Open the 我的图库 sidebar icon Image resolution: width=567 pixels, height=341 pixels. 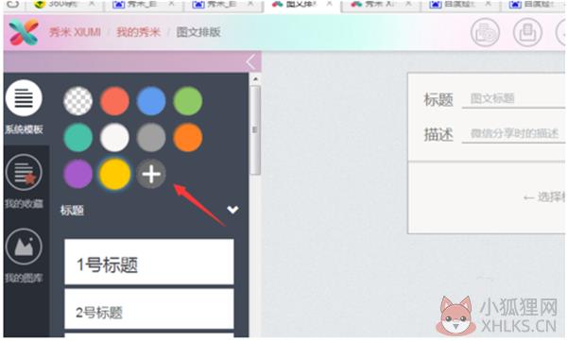tap(24, 247)
